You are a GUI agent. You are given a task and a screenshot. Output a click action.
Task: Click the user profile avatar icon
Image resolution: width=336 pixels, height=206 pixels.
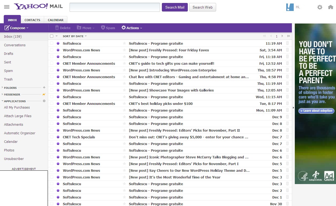(290, 7)
